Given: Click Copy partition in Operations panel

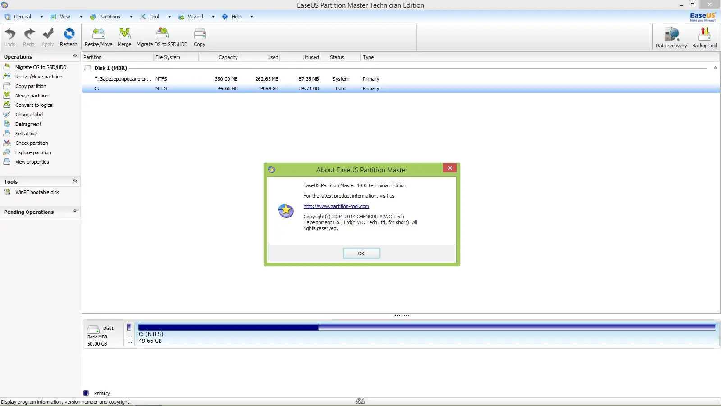Looking at the screenshot, I should [31, 86].
